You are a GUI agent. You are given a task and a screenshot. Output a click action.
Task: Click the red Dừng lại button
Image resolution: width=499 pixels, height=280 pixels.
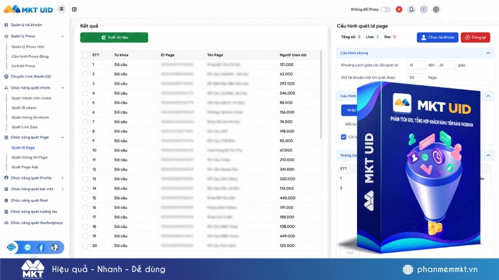476,38
